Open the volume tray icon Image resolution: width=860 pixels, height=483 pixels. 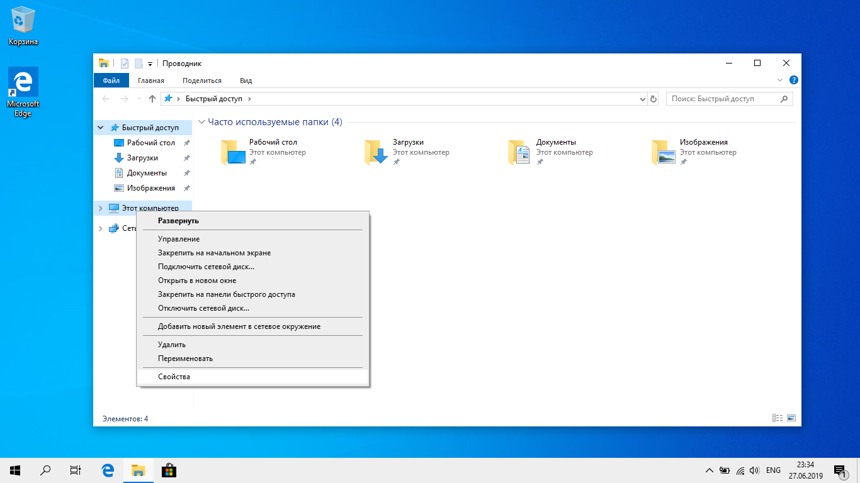tap(755, 470)
